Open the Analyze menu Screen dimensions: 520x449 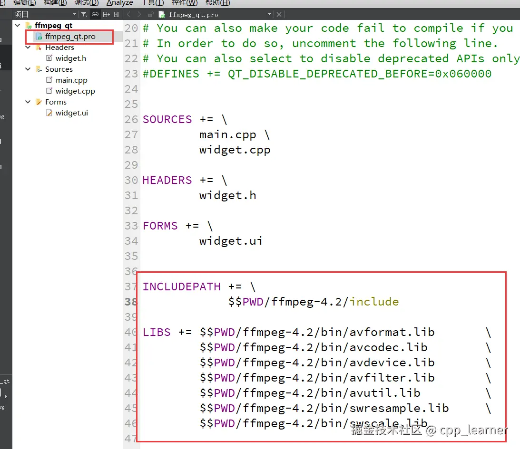tap(119, 3)
